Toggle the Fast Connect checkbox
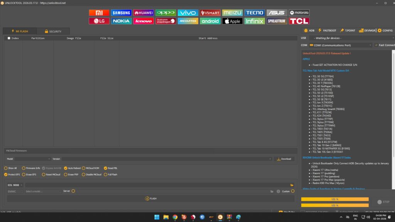Viewport: 395px width, 222px height. (376, 45)
